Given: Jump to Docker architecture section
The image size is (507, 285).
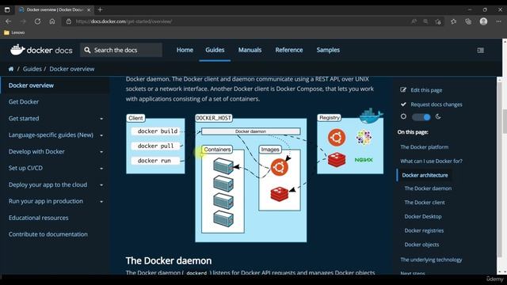Looking at the screenshot, I should click(425, 175).
